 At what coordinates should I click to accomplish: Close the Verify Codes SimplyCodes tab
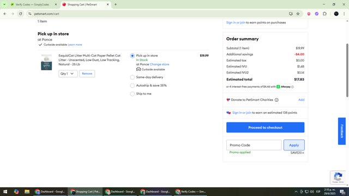tap(56, 4)
